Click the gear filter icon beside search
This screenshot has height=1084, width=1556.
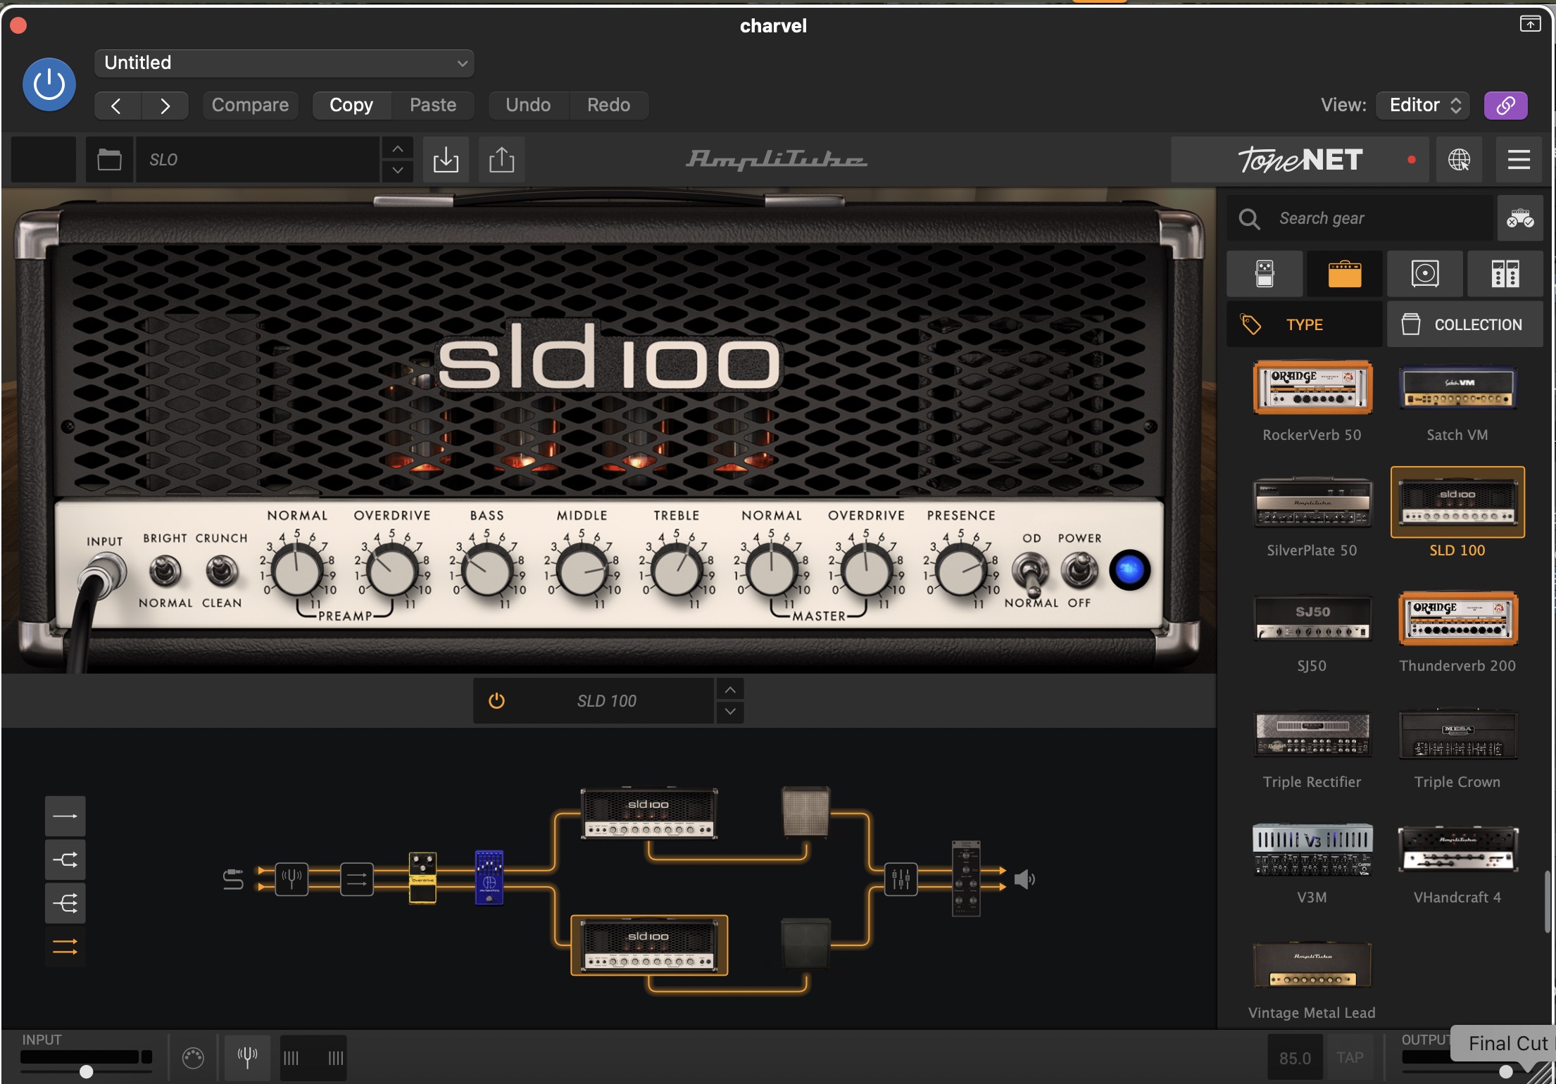click(1519, 219)
